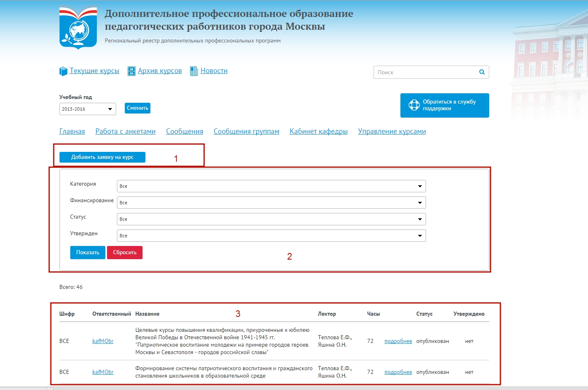Click the page title Дополнительное профессиональное образование
Image resolution: width=588 pixels, height=390 pixels.
tap(229, 20)
